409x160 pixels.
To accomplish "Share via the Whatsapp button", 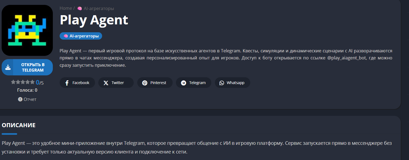I will (233, 83).
